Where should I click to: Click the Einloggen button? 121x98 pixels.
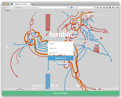coord(89,14)
